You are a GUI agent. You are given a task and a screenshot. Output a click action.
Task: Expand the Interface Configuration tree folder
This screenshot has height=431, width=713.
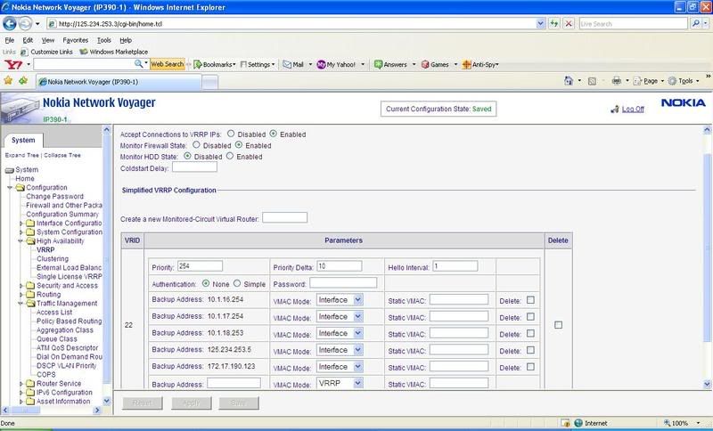pos(20,223)
